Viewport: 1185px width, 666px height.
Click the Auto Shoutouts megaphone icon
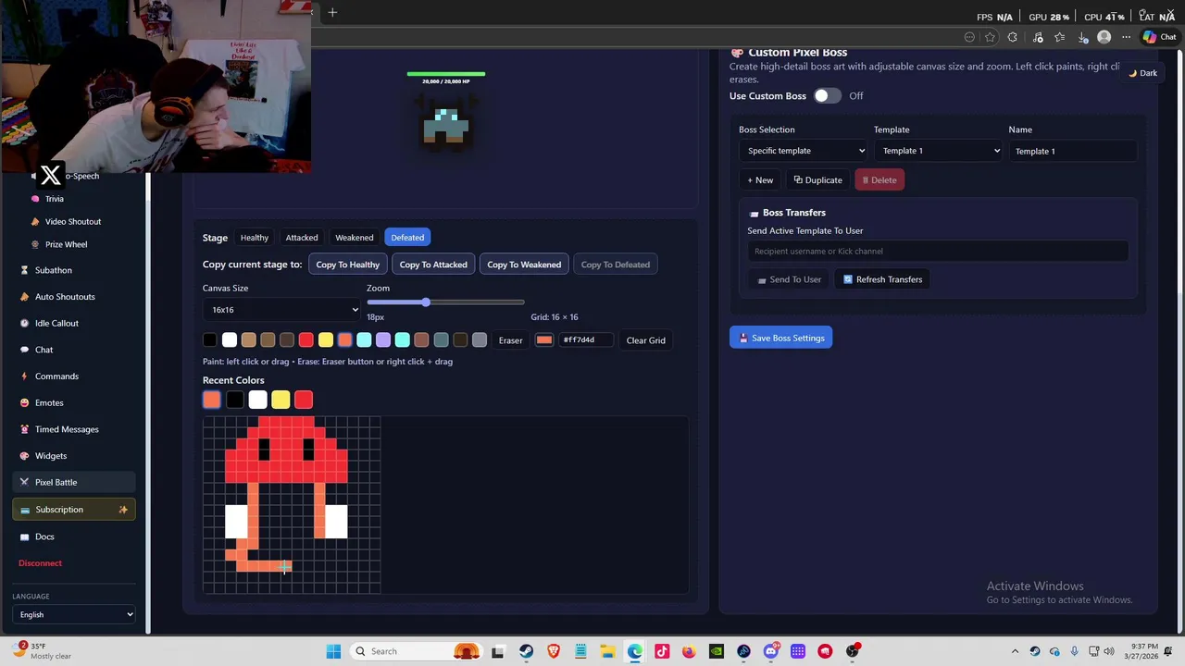(x=24, y=297)
